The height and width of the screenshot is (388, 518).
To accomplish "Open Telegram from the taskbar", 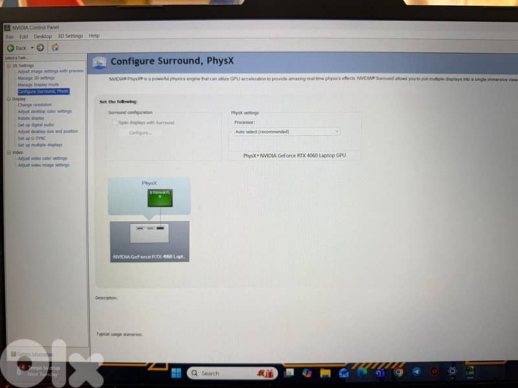I will click(x=416, y=372).
